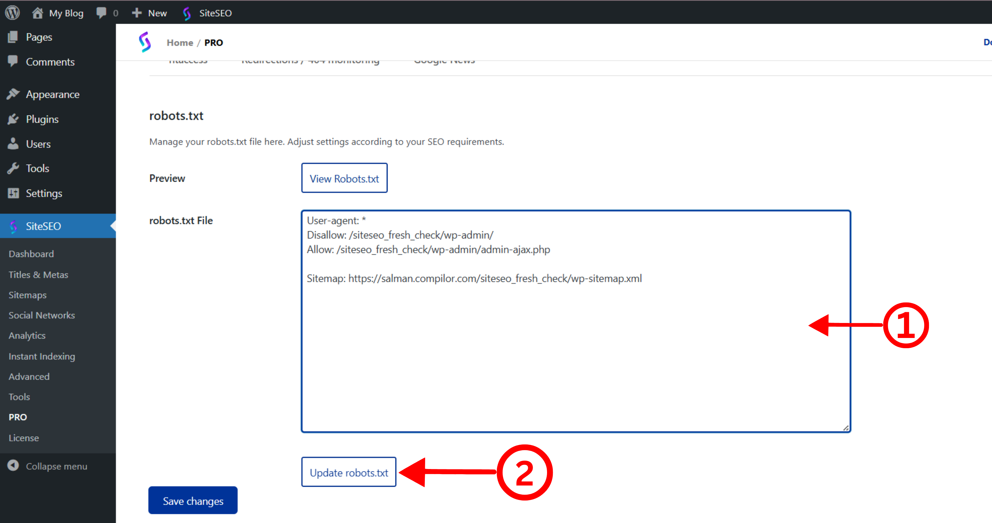This screenshot has width=992, height=523.
Task: Click the Tools wrench icon
Action: click(x=13, y=168)
